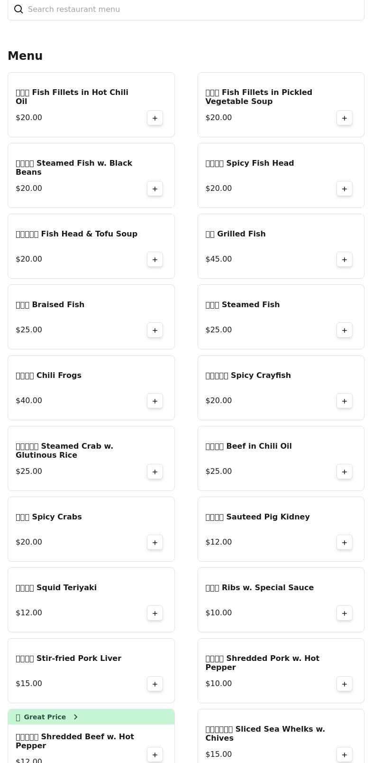Image resolution: width=372 pixels, height=763 pixels.
Task: Add Sauteed Pig Kidney to cart
Action: (345, 543)
